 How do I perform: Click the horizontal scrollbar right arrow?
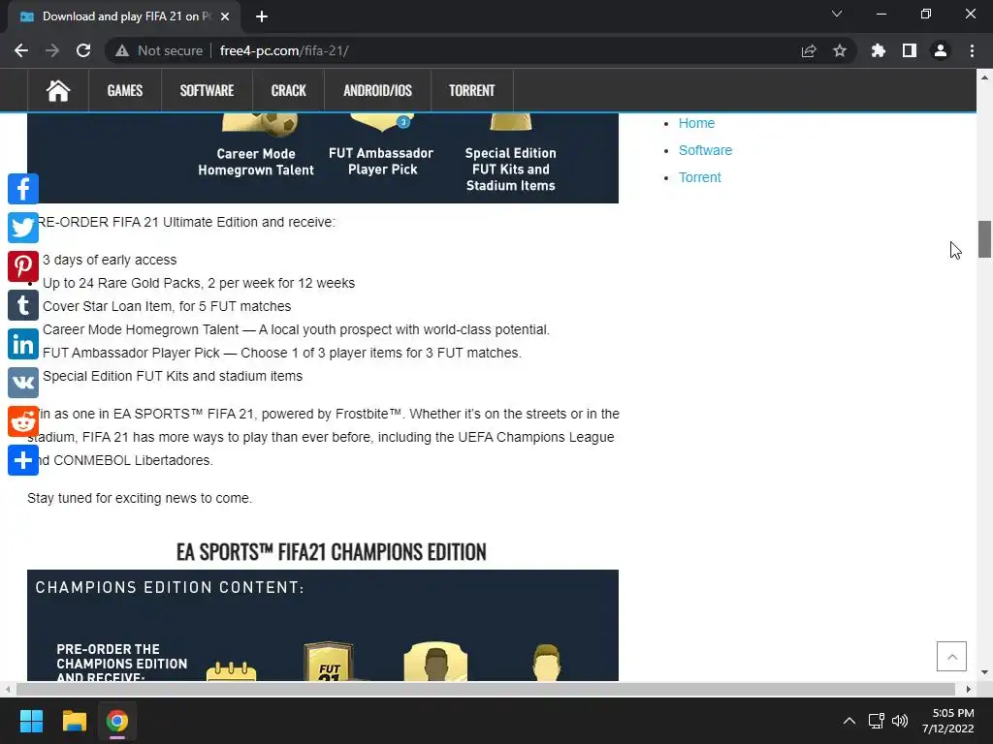point(969,689)
